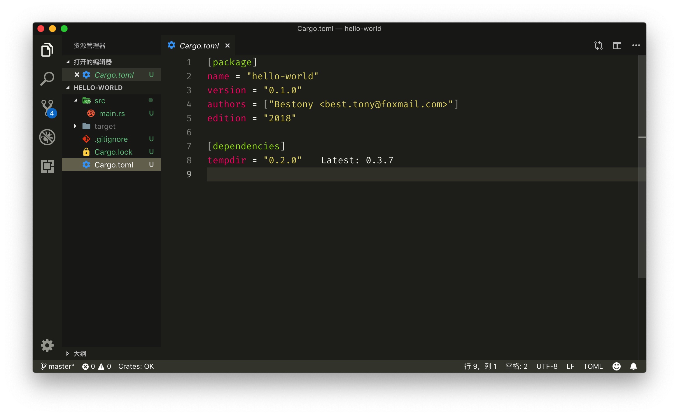Click the feedback smiley icon

617,366
